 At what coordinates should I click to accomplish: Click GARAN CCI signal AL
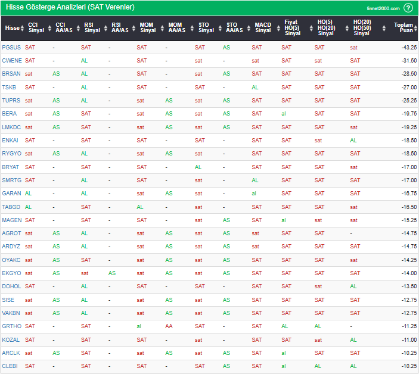[x=29, y=194]
